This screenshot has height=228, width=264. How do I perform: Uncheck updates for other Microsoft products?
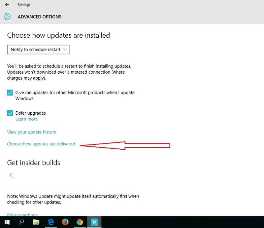[x=10, y=93]
